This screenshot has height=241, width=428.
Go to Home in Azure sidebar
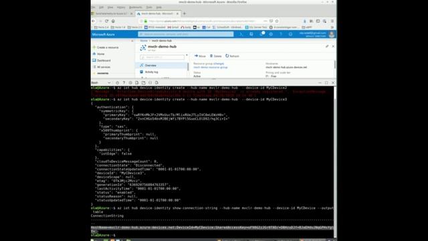[99, 54]
